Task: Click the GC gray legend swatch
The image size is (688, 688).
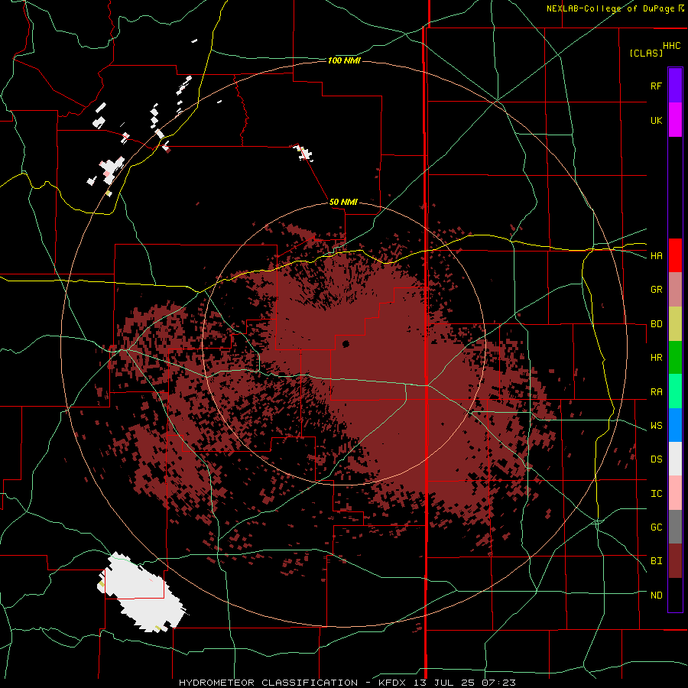Action: tap(675, 527)
